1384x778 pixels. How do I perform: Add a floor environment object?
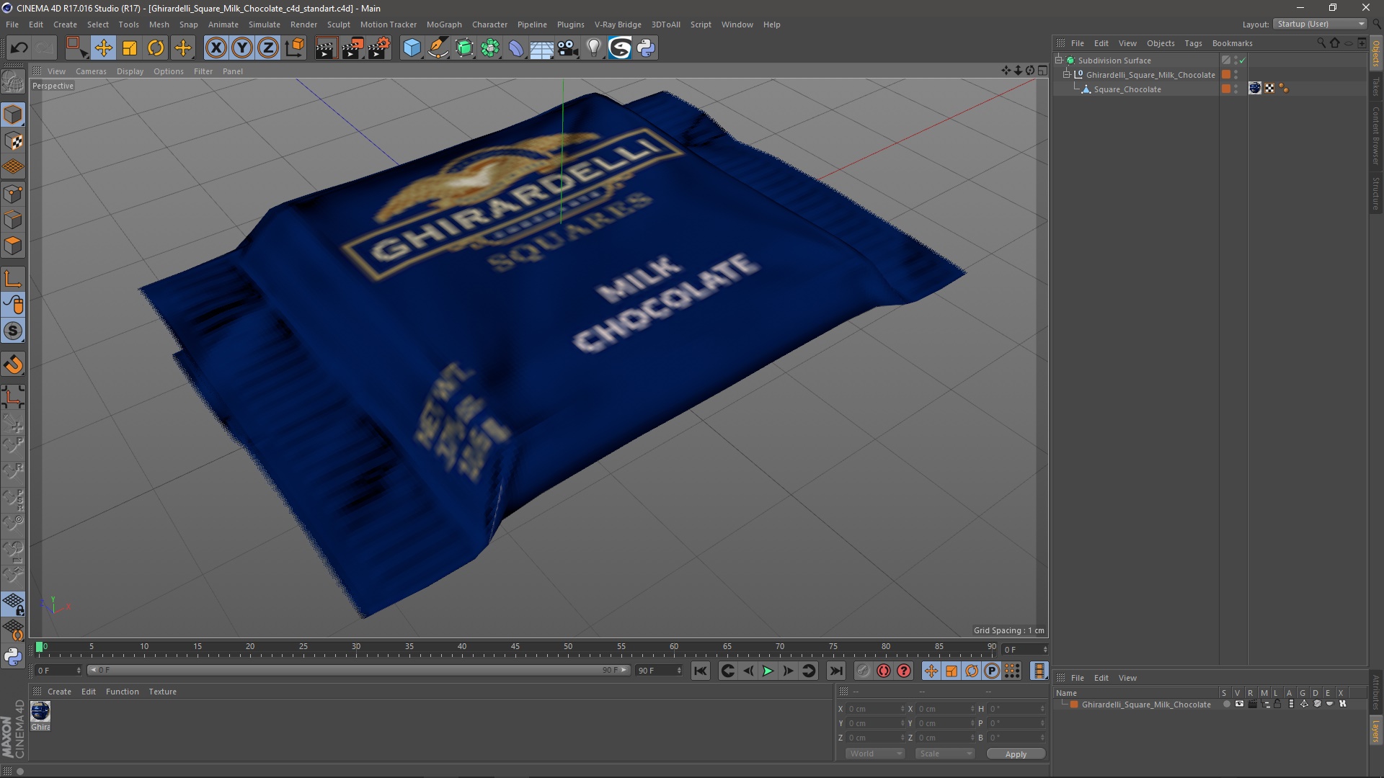point(542,48)
